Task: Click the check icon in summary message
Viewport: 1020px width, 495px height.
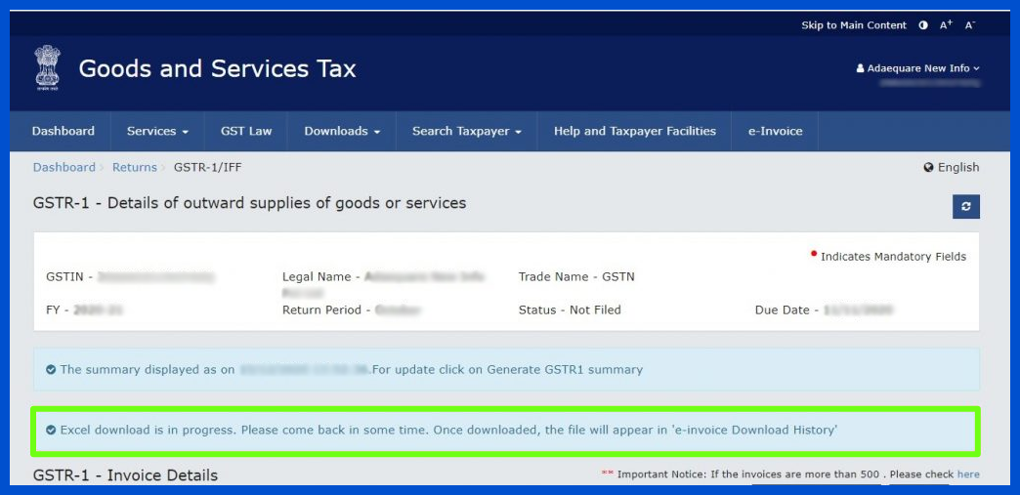Action: pos(51,369)
